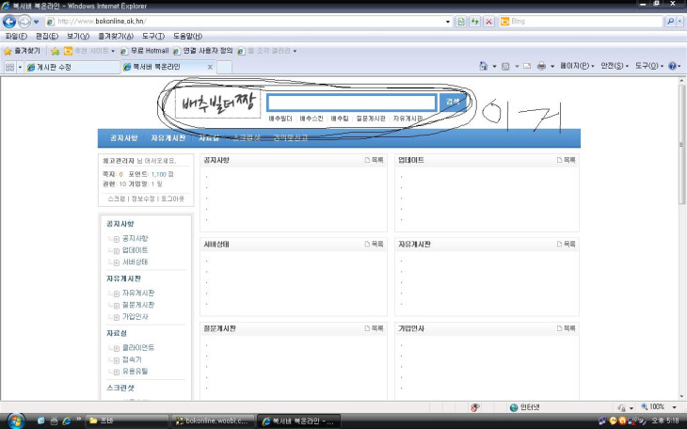Open the Windows Start orb

click(17, 420)
